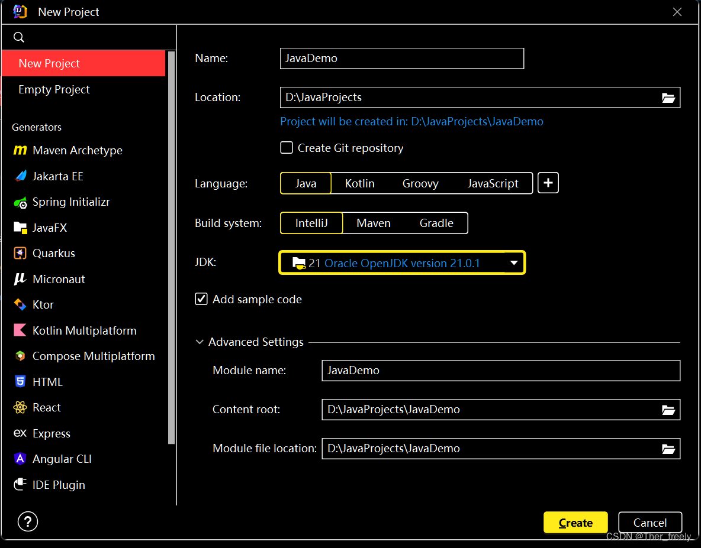Browse for Location with folder icon
Image resolution: width=701 pixels, height=548 pixels.
pyautogui.click(x=668, y=98)
